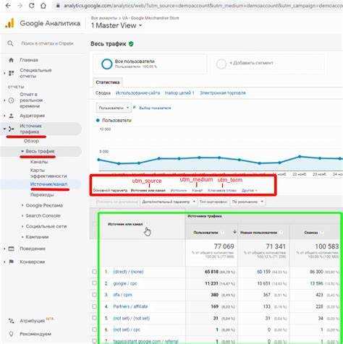Click the Канал primary dimension link
Screen dimensions: 343x344
[x=198, y=191]
